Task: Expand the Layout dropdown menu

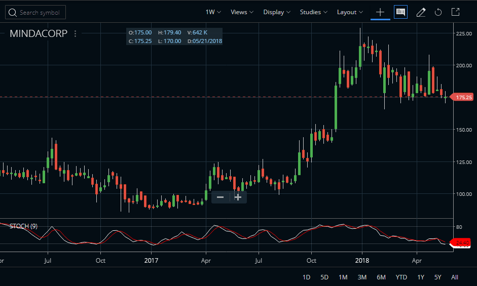Action: click(350, 12)
